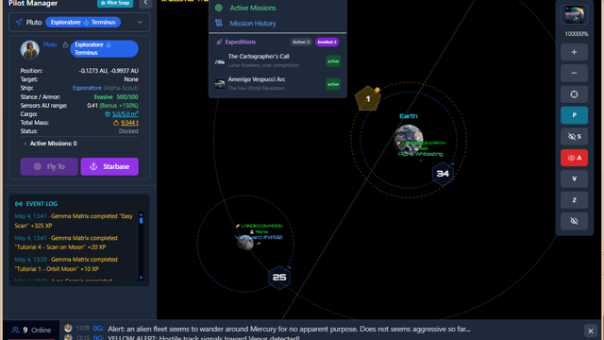The width and height of the screenshot is (604, 340).
Task: Open the map thumbnail at top right
Action: click(x=574, y=15)
